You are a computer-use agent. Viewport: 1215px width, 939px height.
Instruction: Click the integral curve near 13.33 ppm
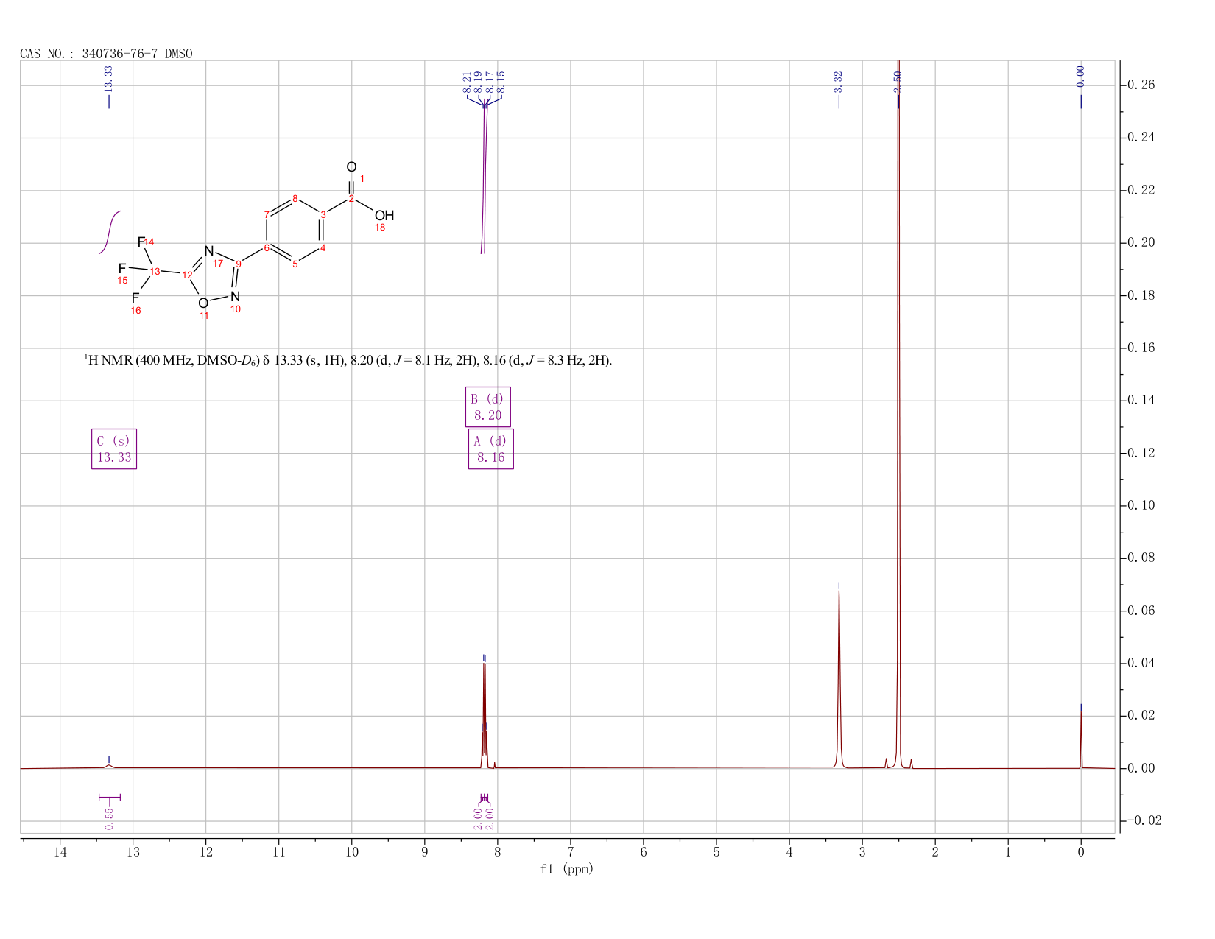tap(110, 232)
